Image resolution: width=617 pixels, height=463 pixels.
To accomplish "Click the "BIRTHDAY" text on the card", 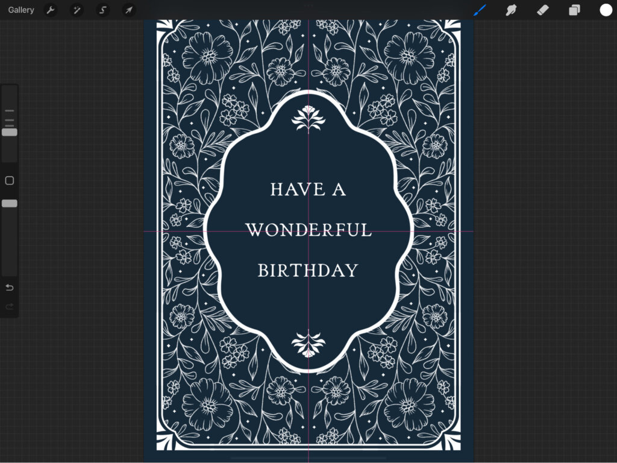I will (x=308, y=270).
